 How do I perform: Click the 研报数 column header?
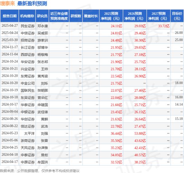tap(76, 16)
